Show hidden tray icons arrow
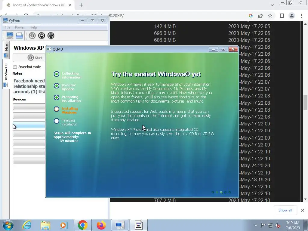Screen dimensions: 308x231 coord(256,225)
